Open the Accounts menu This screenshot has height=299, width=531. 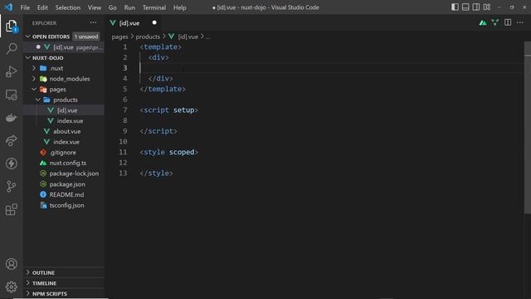11,264
